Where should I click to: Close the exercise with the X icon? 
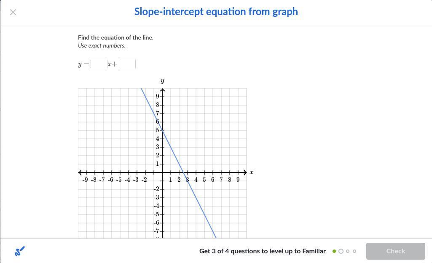[13, 12]
